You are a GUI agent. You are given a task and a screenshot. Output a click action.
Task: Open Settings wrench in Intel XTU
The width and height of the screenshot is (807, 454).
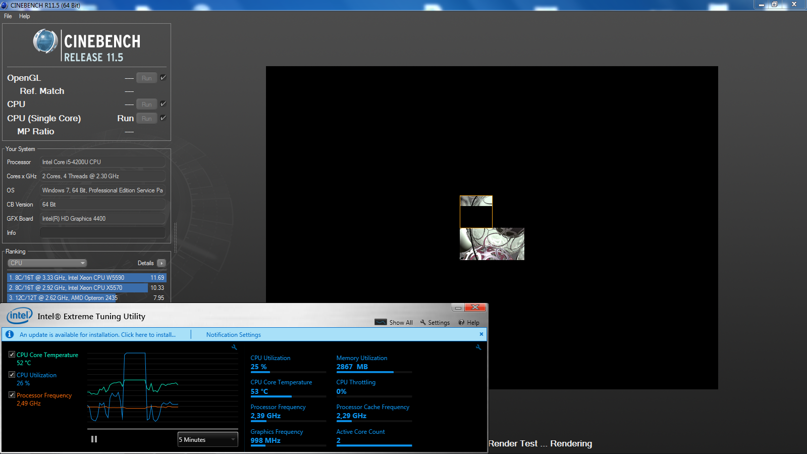click(435, 322)
